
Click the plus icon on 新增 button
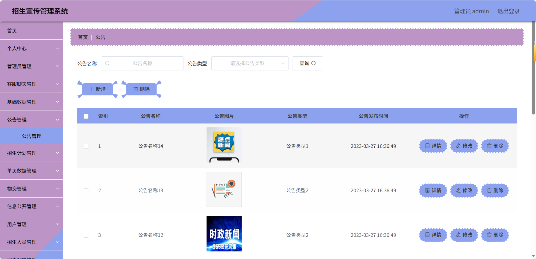tap(92, 89)
